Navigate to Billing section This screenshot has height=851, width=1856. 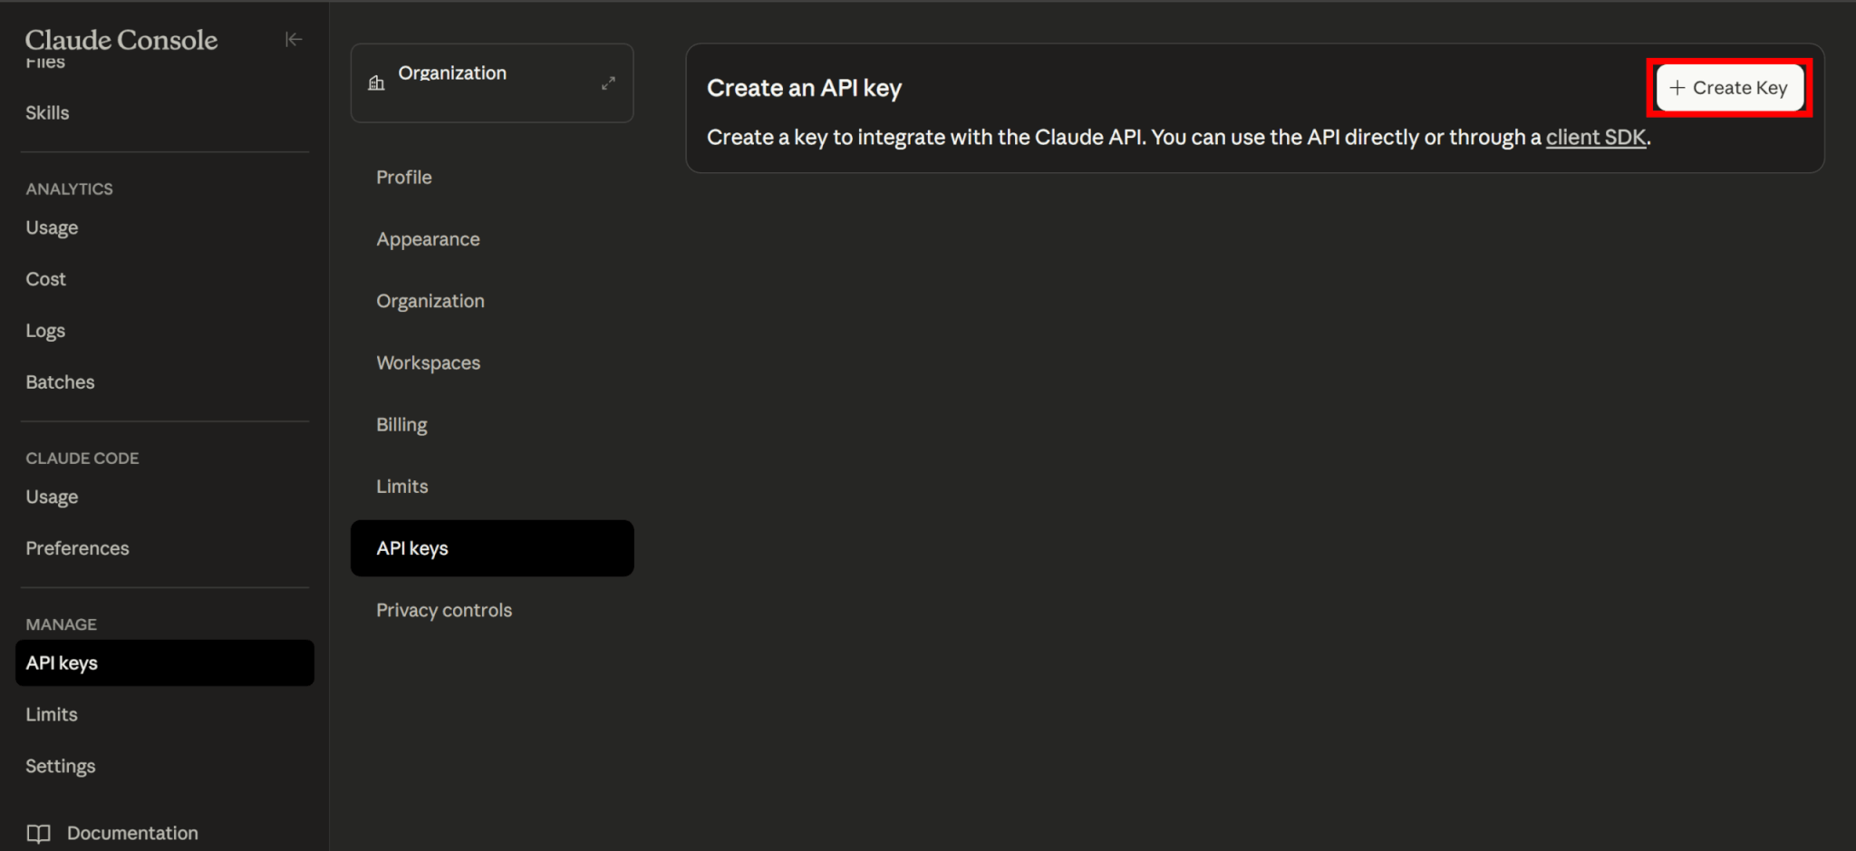pyautogui.click(x=401, y=424)
